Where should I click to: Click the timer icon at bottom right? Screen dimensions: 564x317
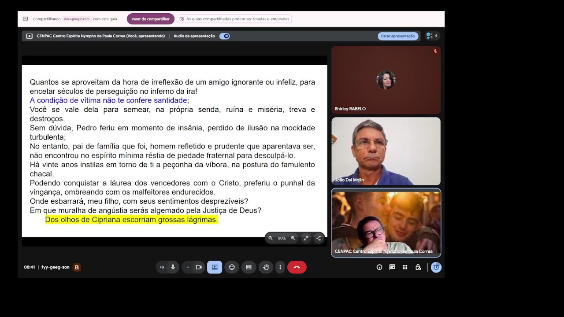436,267
